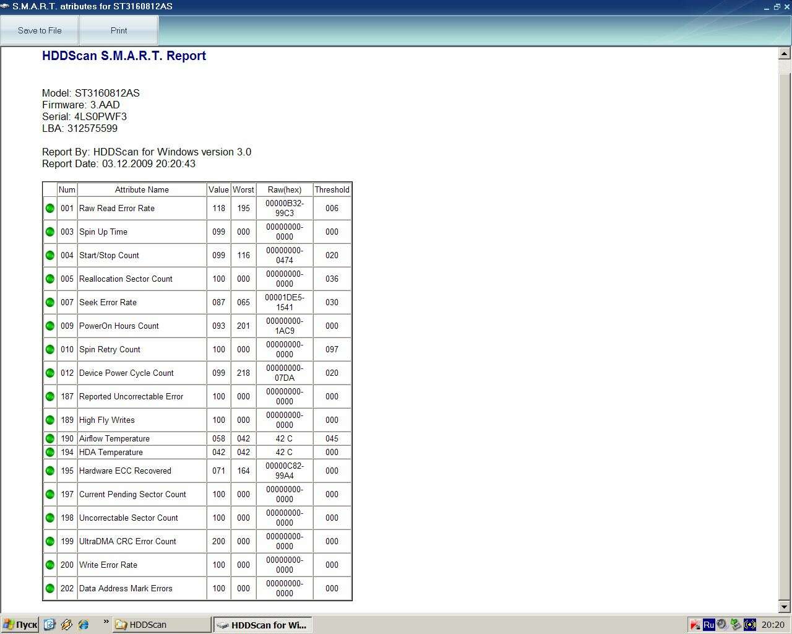Click the Data Address Mark Errors status icon
The image size is (792, 634).
click(50, 588)
